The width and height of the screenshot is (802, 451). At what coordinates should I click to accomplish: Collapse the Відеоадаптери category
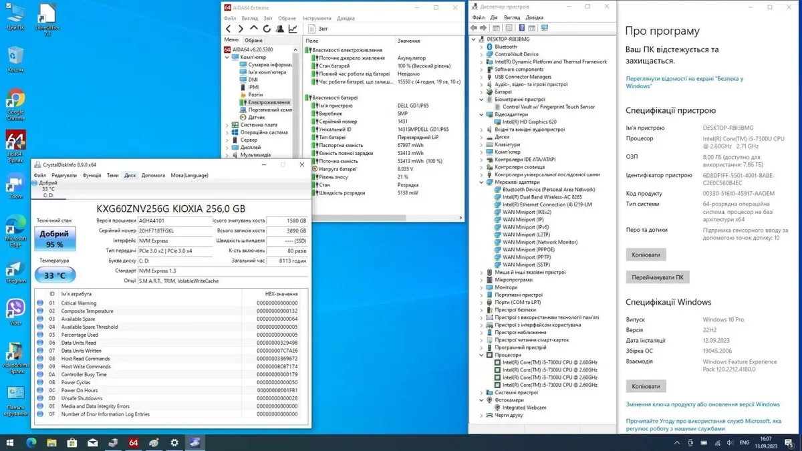point(481,114)
